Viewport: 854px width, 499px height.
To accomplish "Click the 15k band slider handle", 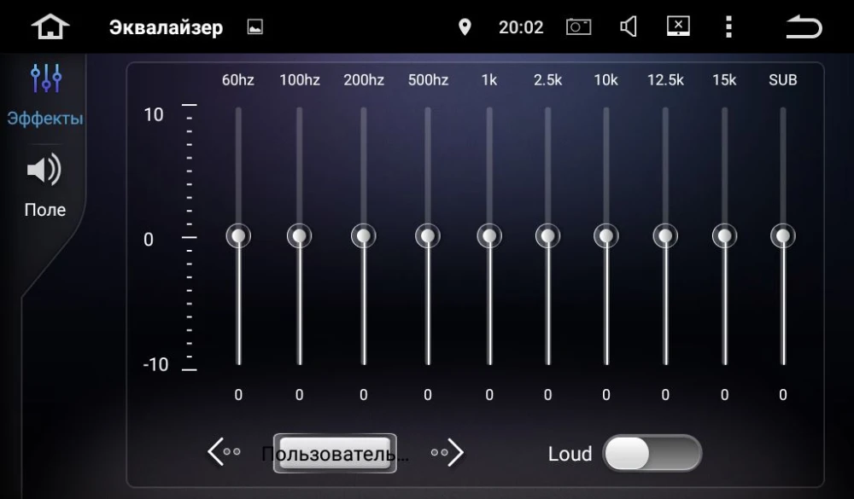I will (725, 236).
